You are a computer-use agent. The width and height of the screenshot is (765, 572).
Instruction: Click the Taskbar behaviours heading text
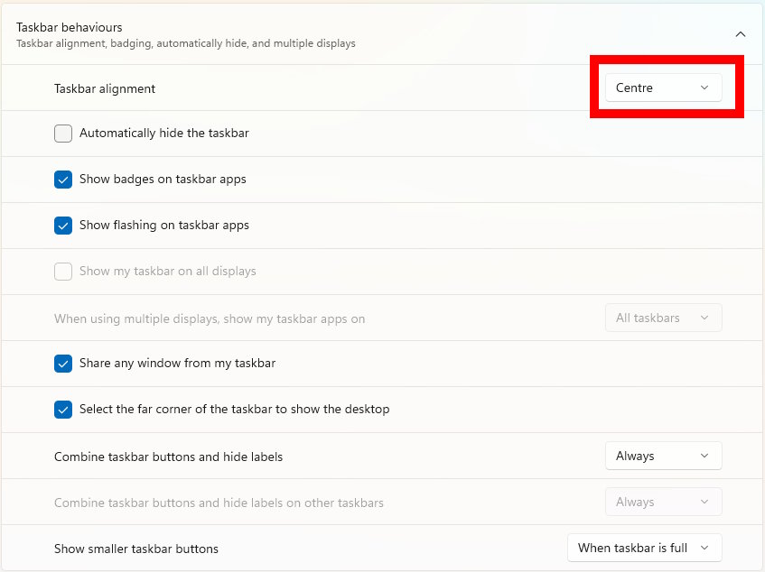tap(69, 27)
